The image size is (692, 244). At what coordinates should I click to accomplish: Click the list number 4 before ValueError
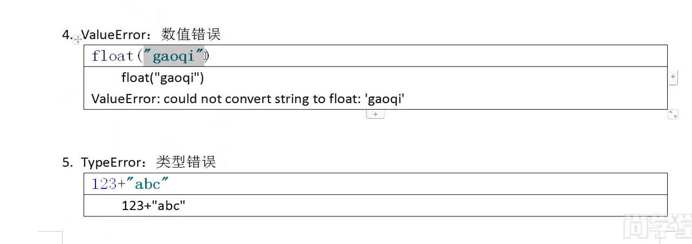[x=66, y=35]
